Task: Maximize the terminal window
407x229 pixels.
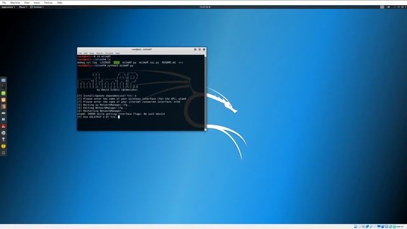Action: coord(200,50)
